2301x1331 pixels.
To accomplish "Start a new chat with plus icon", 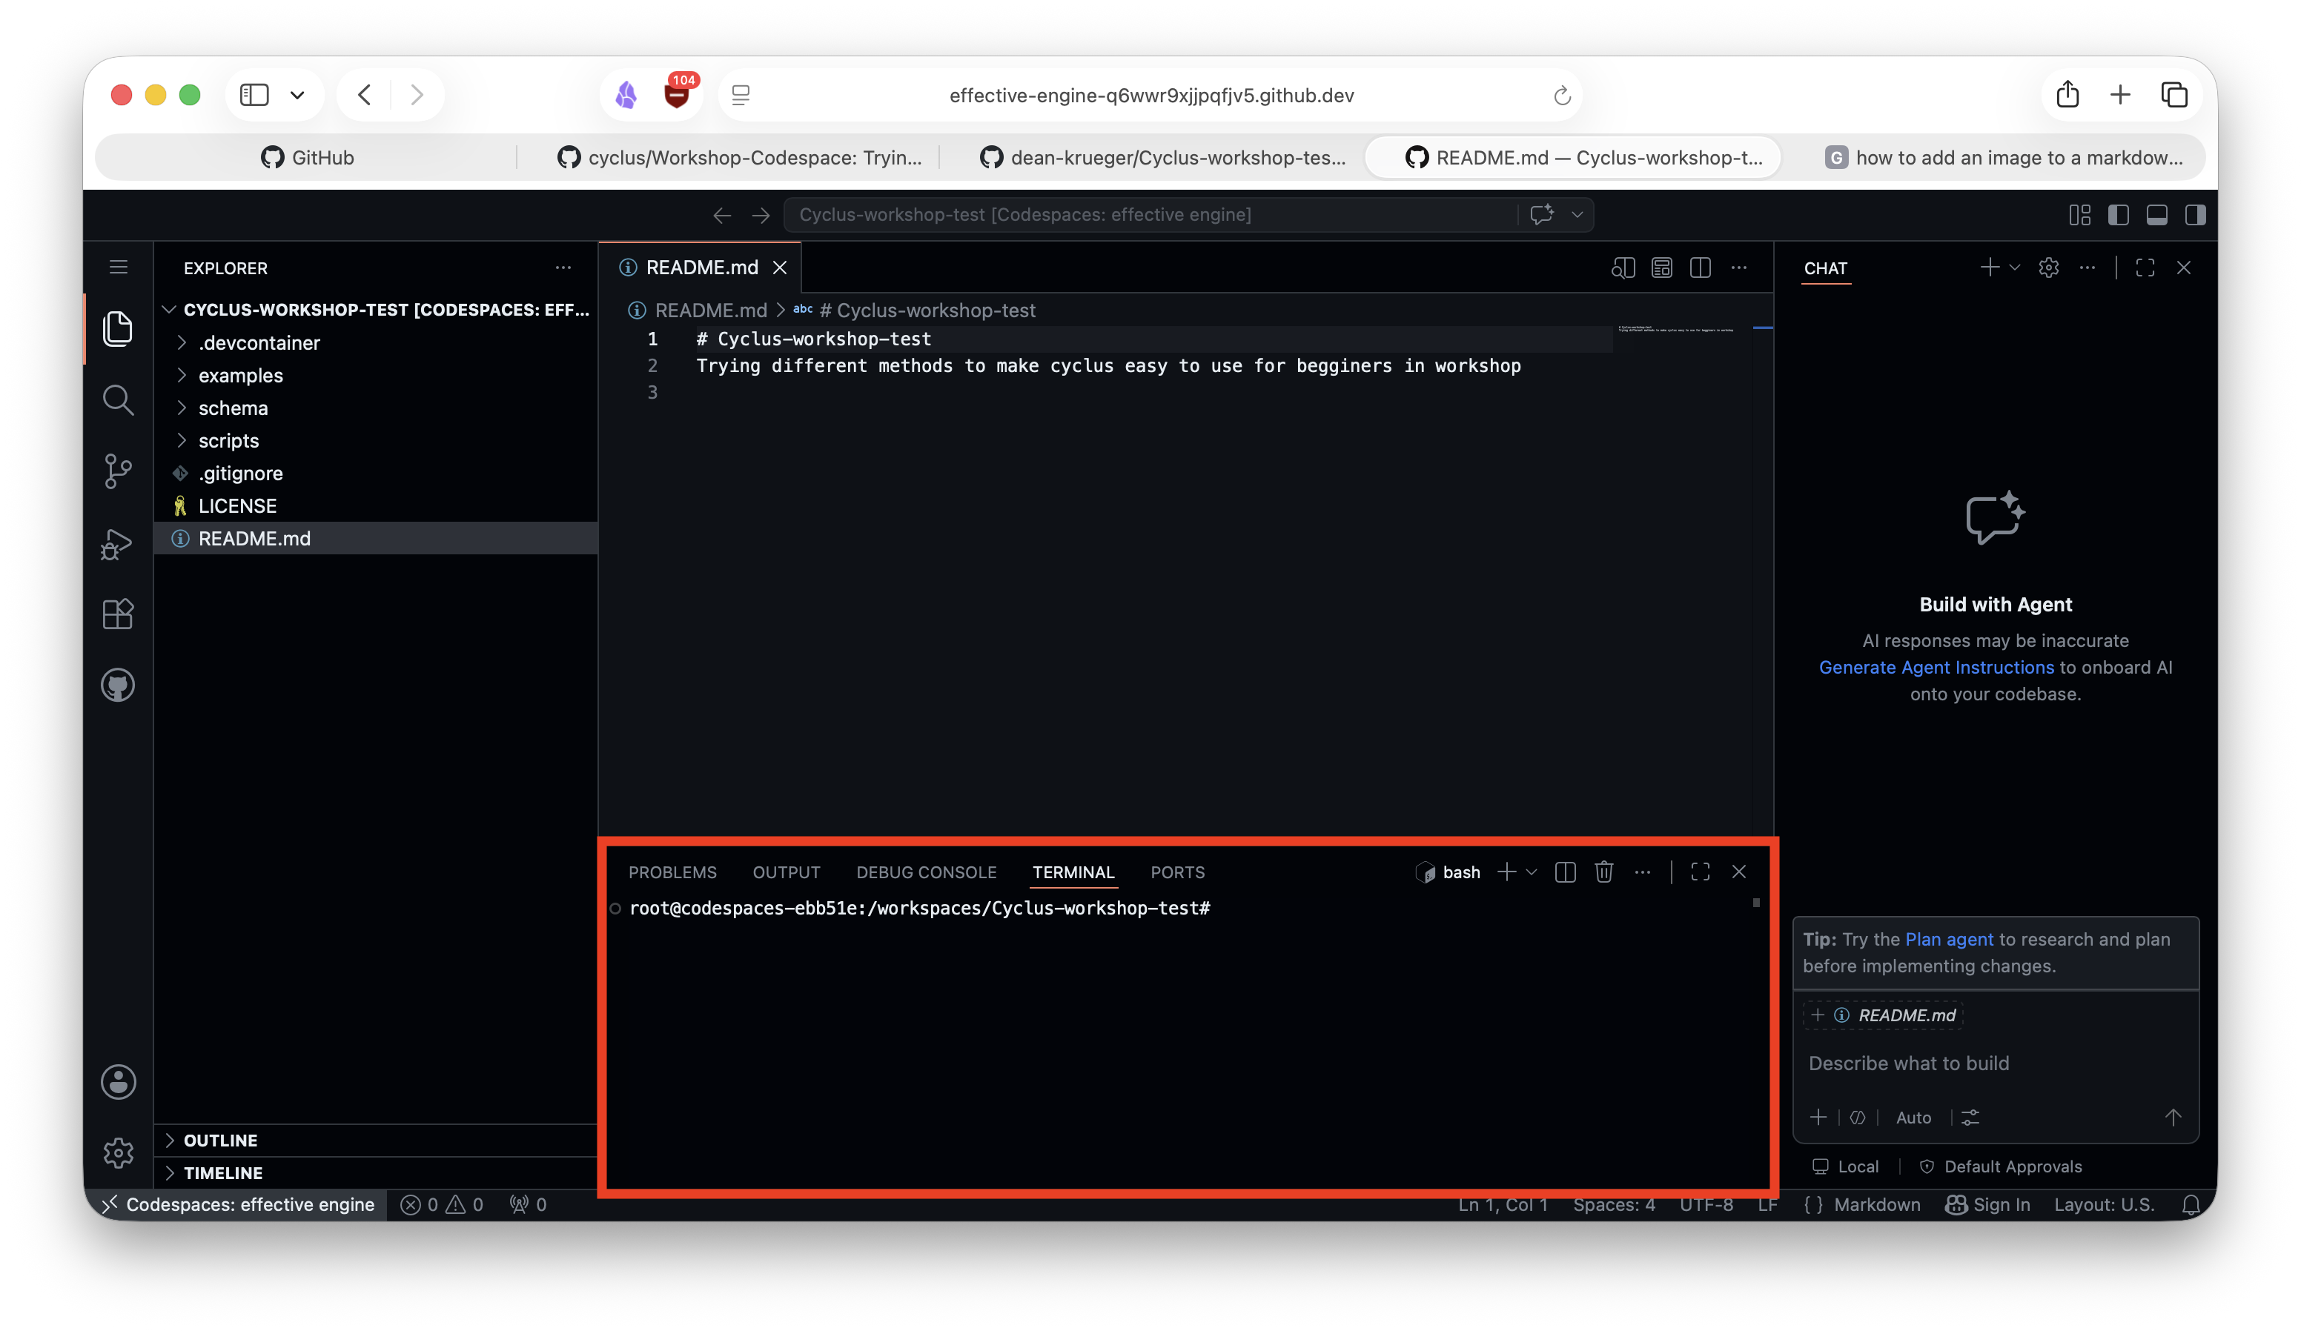I will coord(1989,268).
